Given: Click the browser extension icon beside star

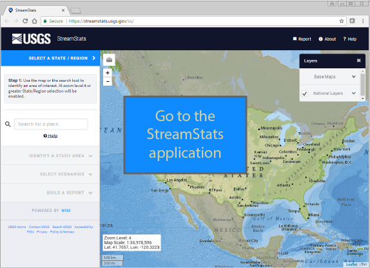Looking at the screenshot, I should tap(353, 21).
